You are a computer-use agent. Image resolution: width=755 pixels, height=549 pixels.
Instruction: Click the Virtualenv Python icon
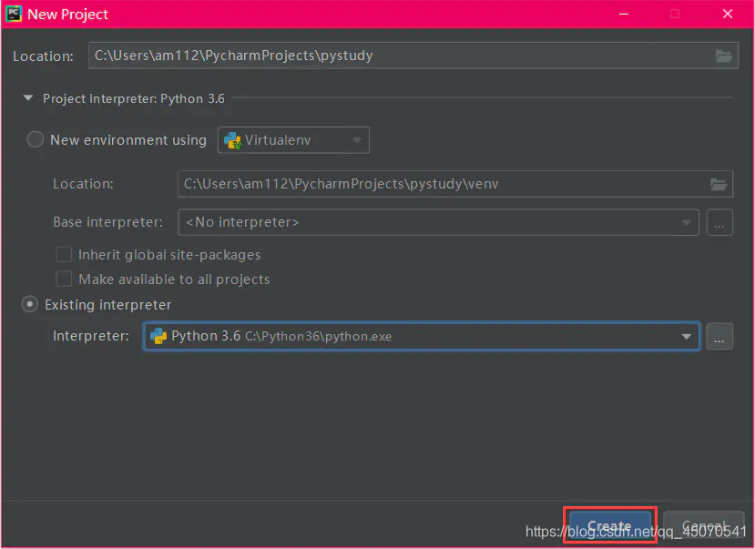tap(232, 140)
